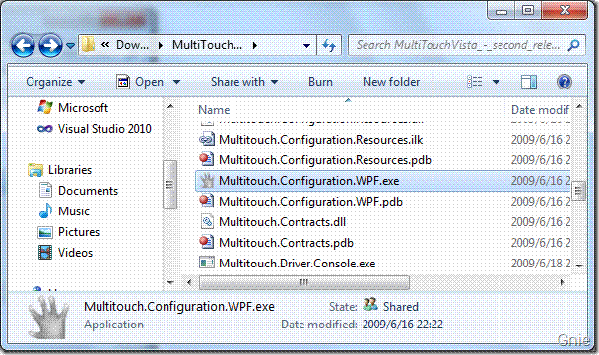Refresh the folder view
The width and height of the screenshot is (599, 355).
tap(329, 46)
